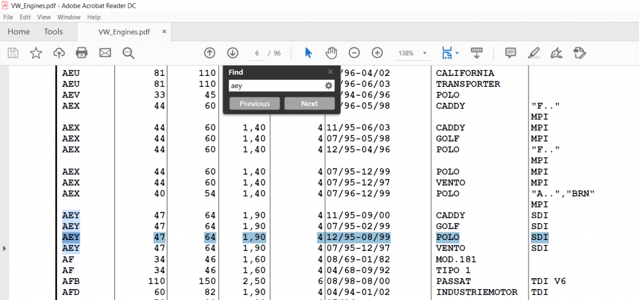Click the TIPO 1 model text

453,270
